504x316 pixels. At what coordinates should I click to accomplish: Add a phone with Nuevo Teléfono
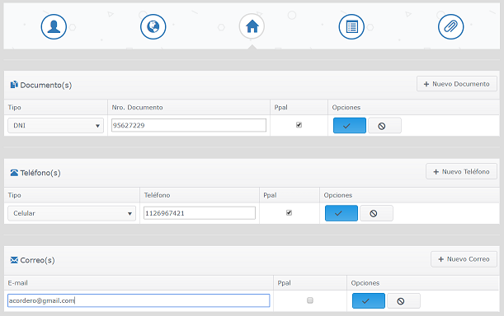(461, 172)
